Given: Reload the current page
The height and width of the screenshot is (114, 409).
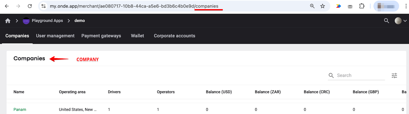Looking at the screenshot, I should pyautogui.click(x=30, y=6).
